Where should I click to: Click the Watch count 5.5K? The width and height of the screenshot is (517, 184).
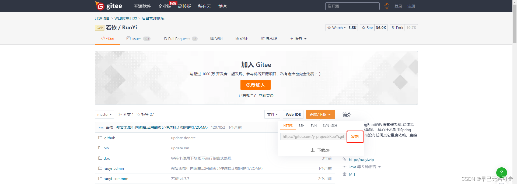pyautogui.click(x=352, y=28)
